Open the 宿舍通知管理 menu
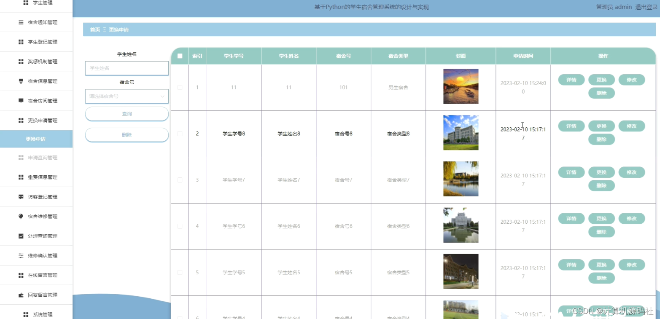This screenshot has height=319, width=660. coord(36,22)
